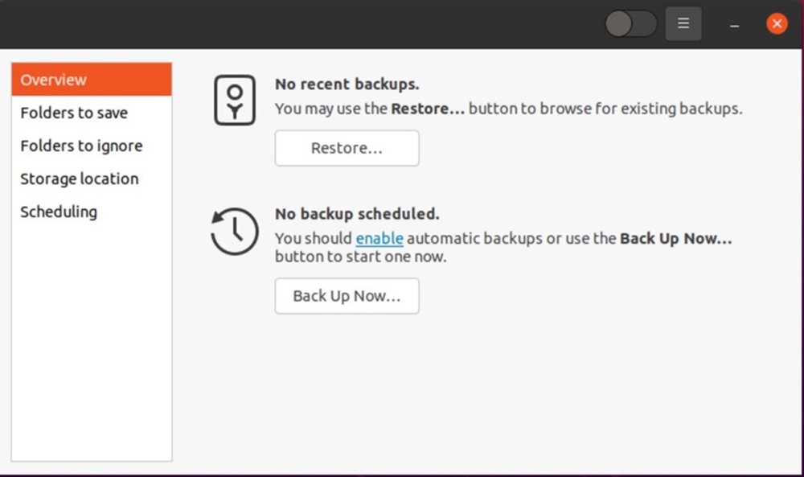Viewport: 804px width, 477px height.
Task: Minimize the backup window
Action: click(x=734, y=25)
